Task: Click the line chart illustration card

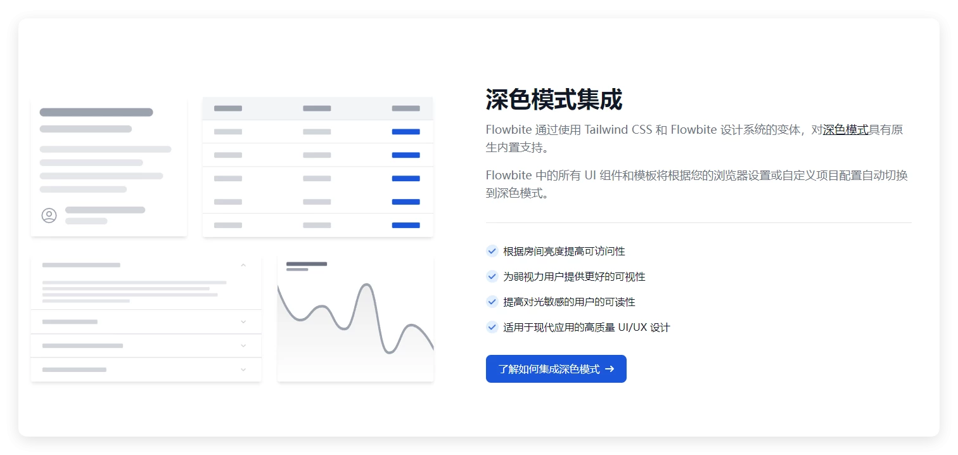Action: tap(355, 319)
